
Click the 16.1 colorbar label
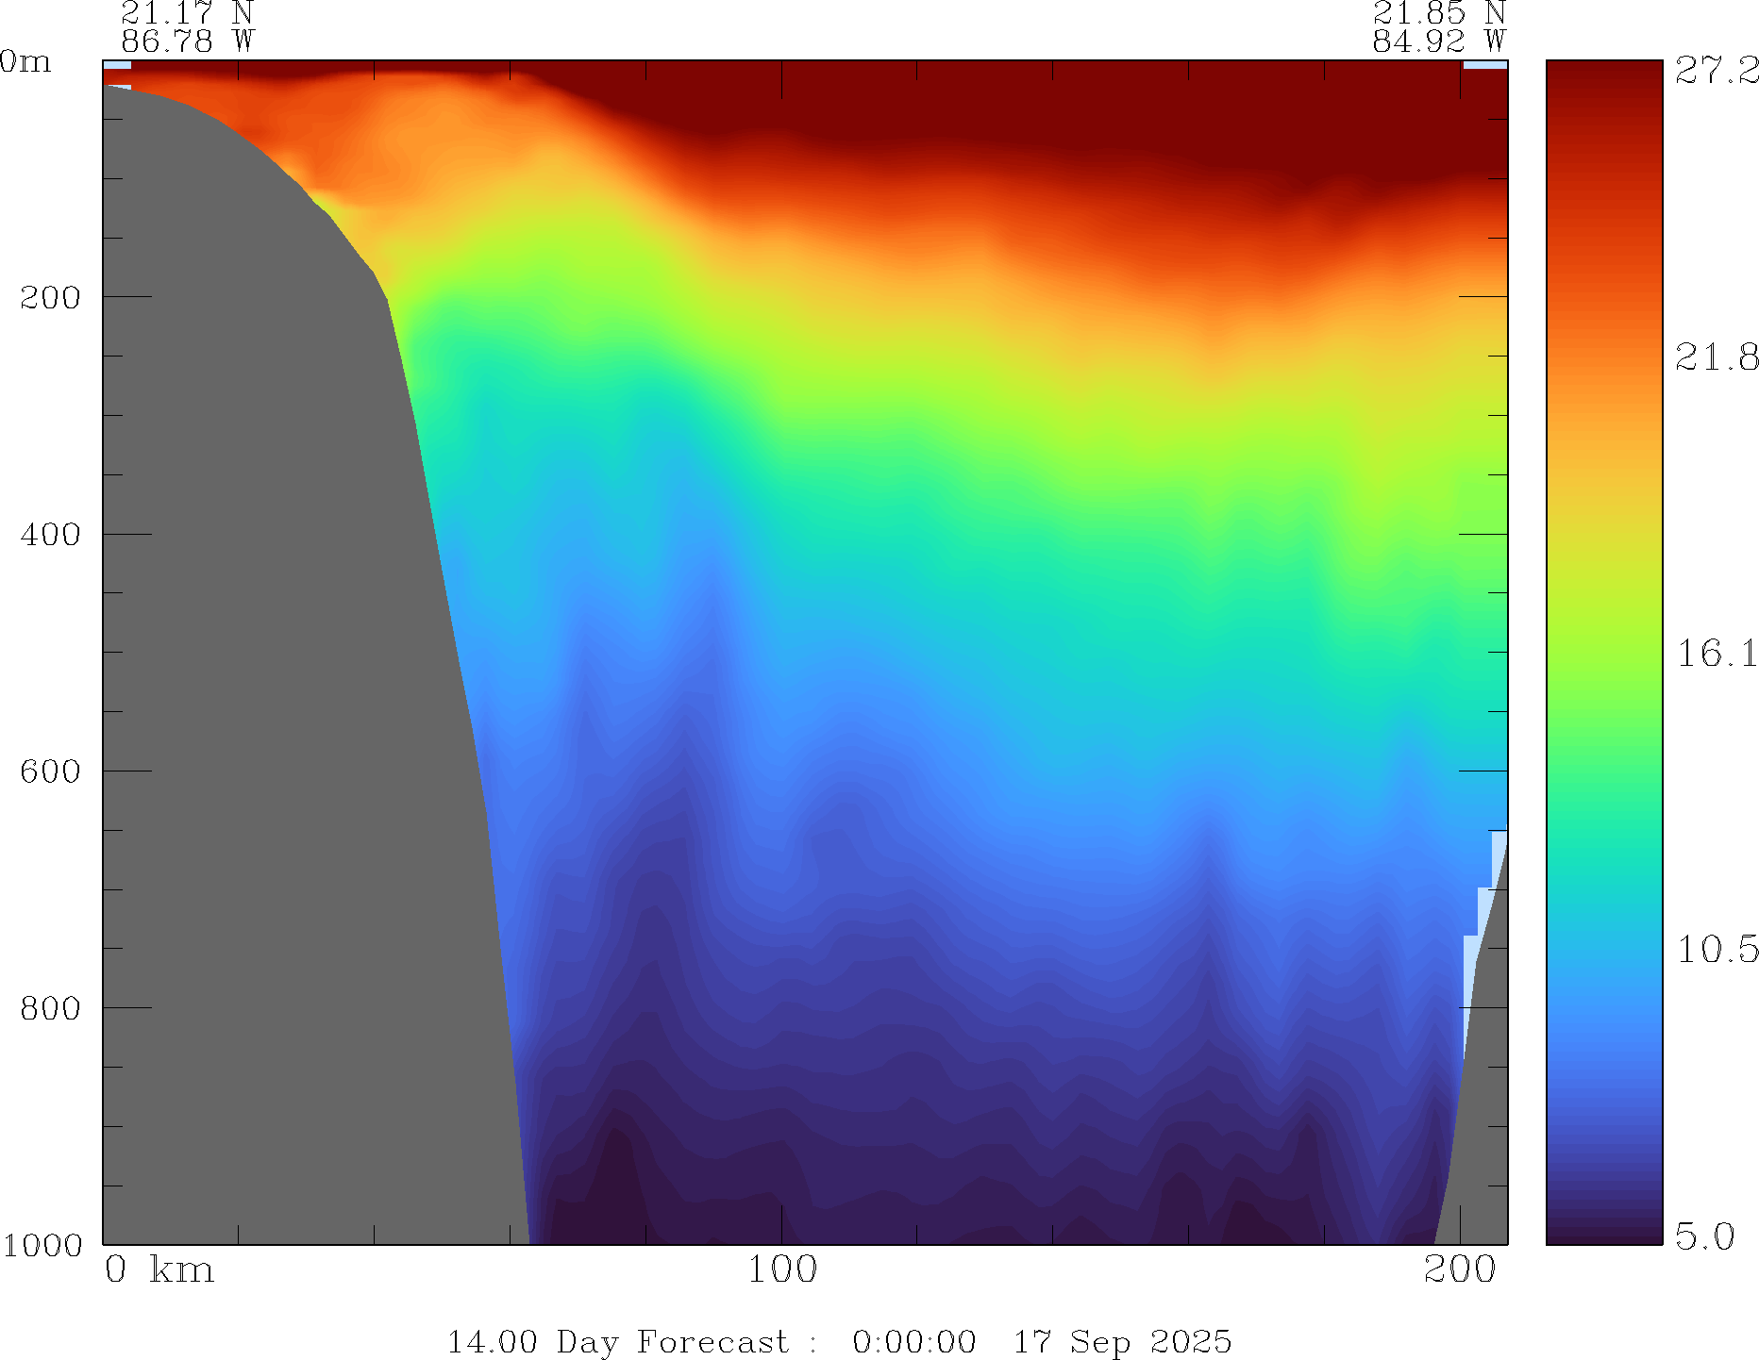point(1717,653)
